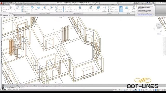This screenshot has width=166, height=93.
Task: Select the Создание сечения (Generate Section) tool
Action: (113, 11)
